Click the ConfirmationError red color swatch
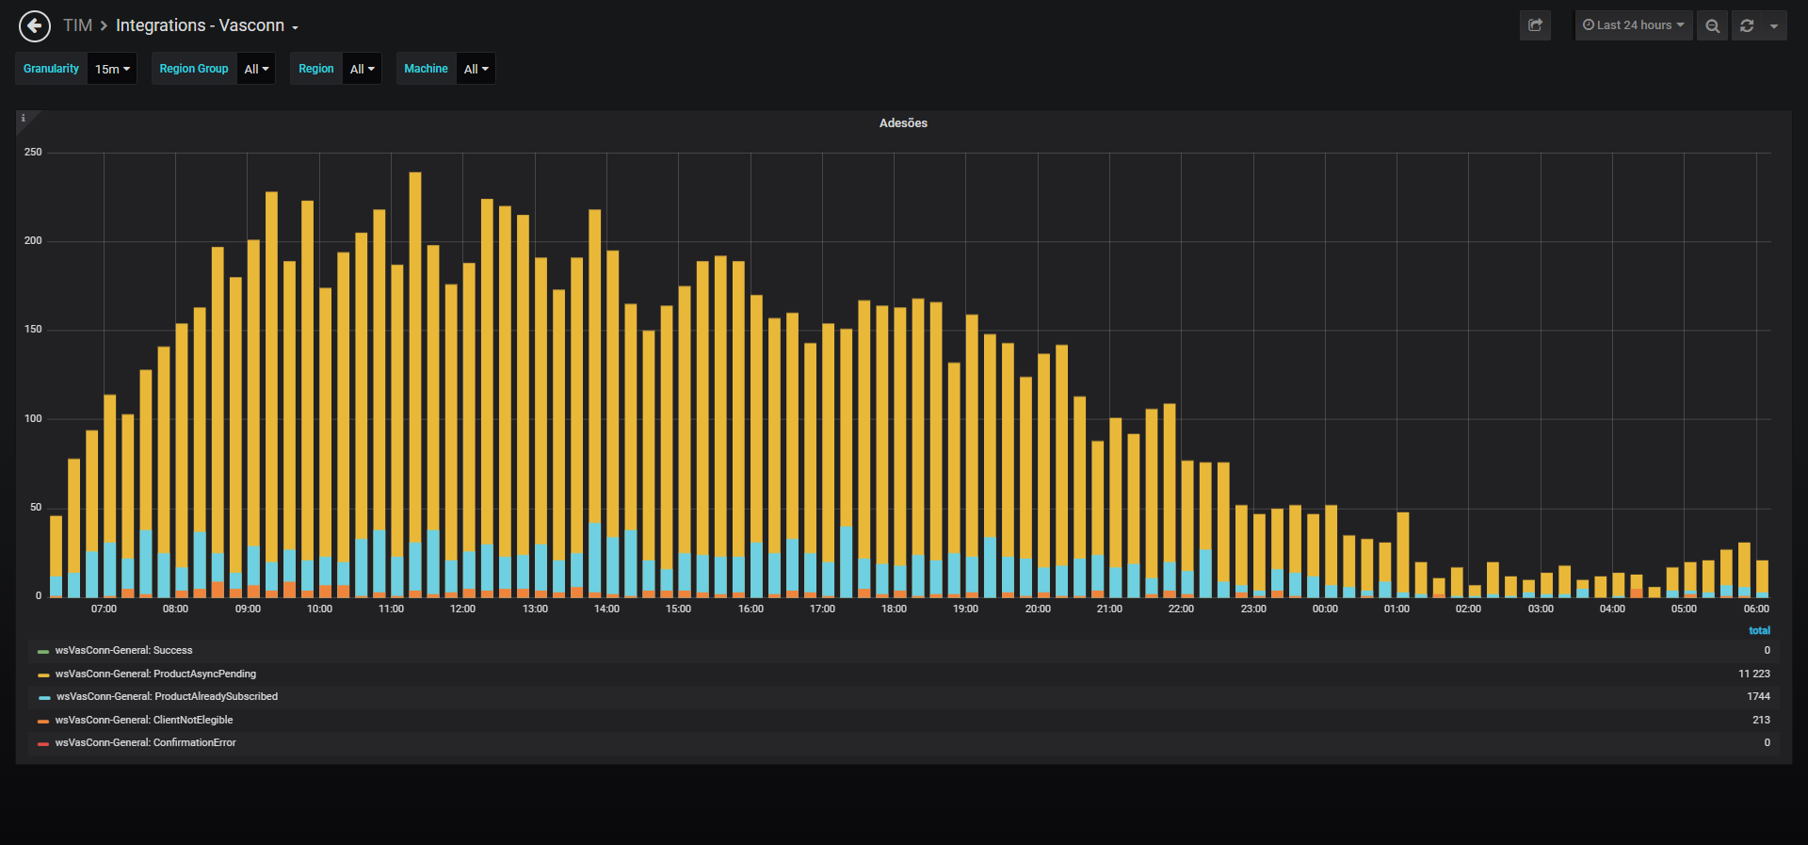 tap(43, 744)
